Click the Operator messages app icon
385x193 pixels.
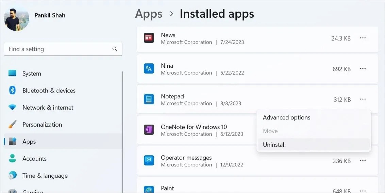click(149, 161)
